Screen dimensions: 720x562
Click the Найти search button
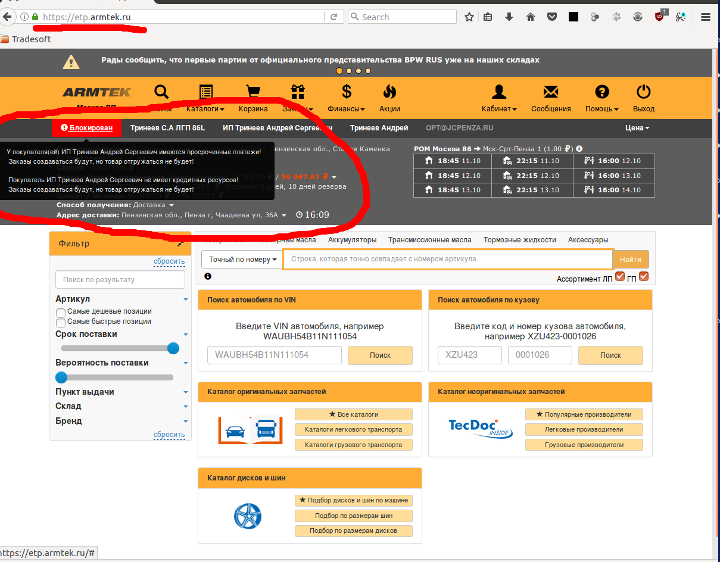pyautogui.click(x=631, y=260)
